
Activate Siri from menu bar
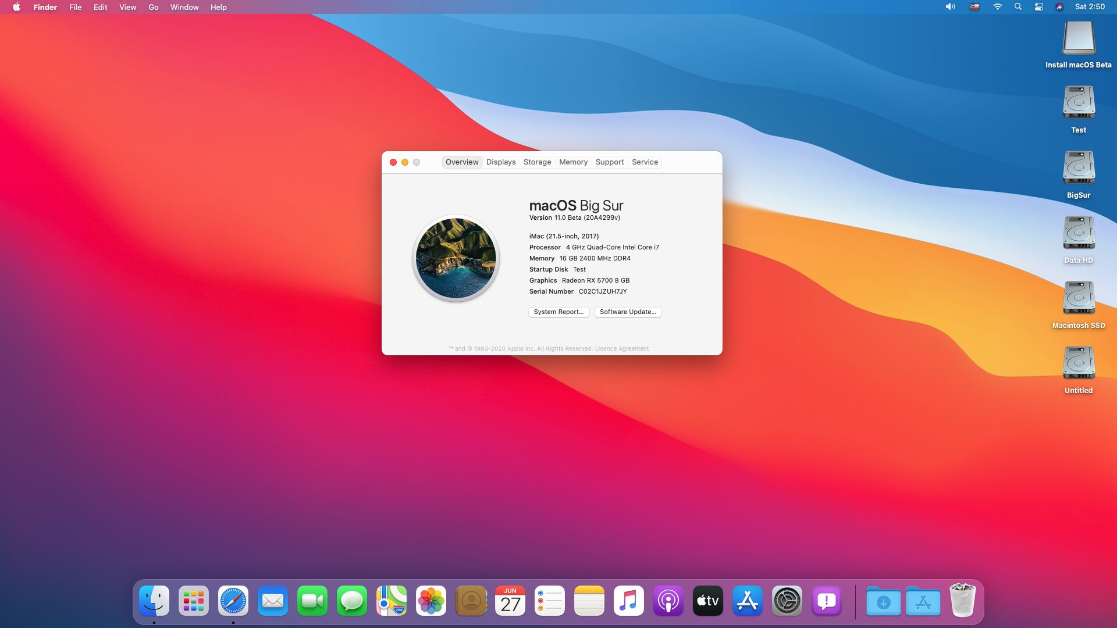[x=1059, y=7]
